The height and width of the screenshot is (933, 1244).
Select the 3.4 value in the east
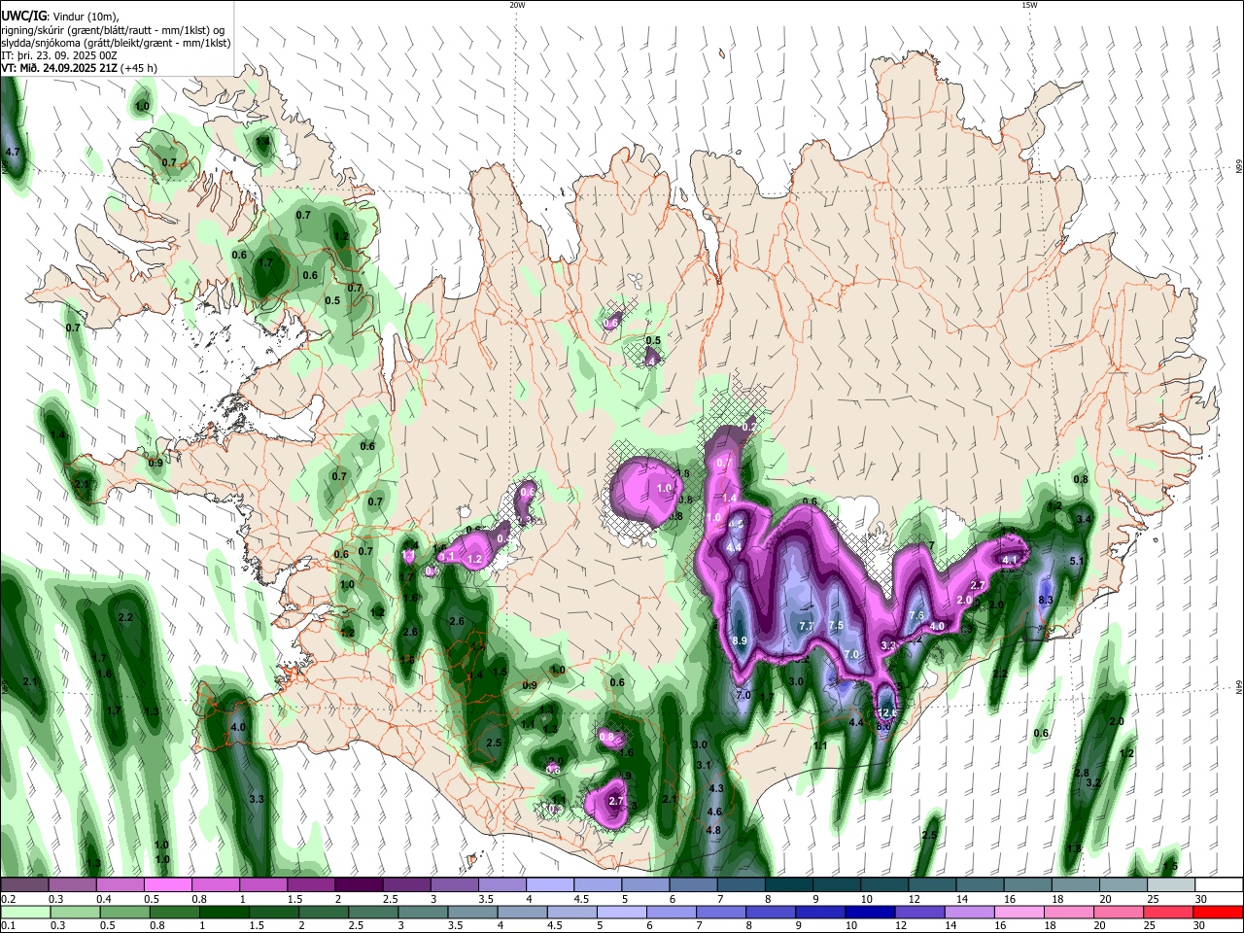[x=1086, y=520]
